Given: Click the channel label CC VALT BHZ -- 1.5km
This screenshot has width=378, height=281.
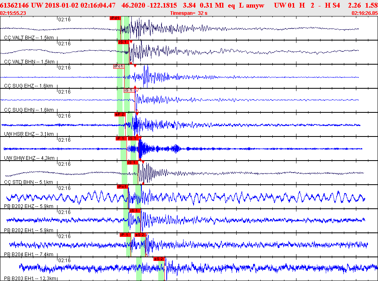Looking at the screenshot, I should pyautogui.click(x=29, y=38).
